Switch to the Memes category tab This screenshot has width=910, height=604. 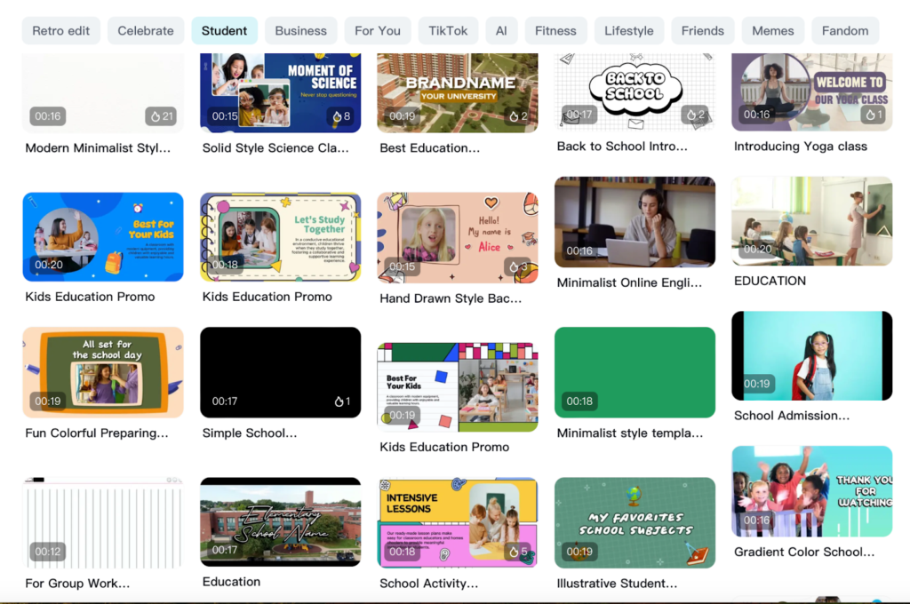click(x=772, y=31)
